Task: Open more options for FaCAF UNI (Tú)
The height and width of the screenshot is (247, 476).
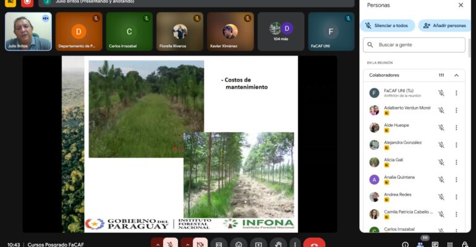Action: (x=456, y=93)
